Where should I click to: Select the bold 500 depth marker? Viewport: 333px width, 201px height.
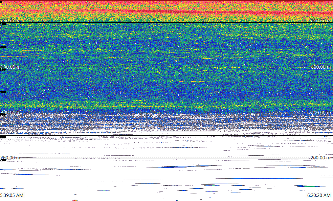[3, 115]
